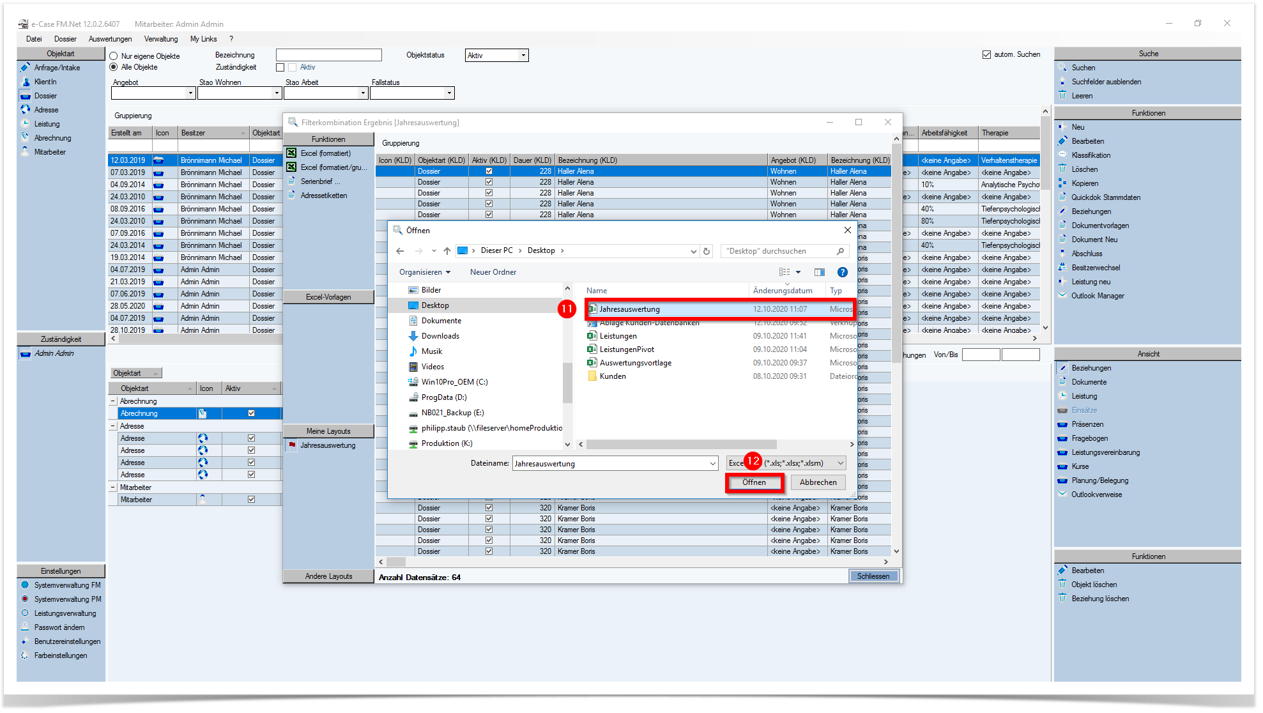Open the My Links menu
1263x713 pixels.
coord(203,39)
